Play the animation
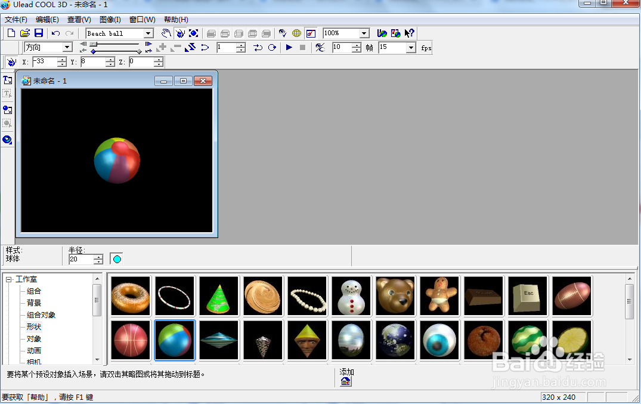 coord(289,48)
